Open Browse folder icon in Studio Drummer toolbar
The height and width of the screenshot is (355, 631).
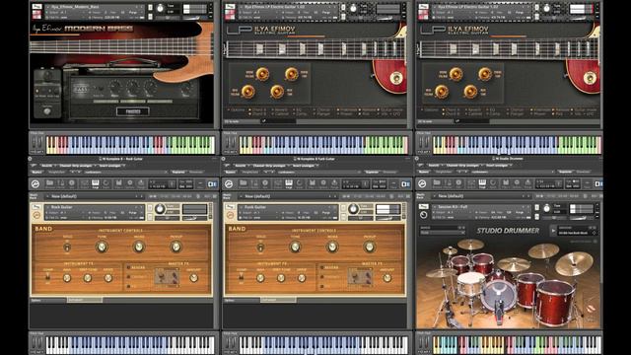click(x=437, y=183)
